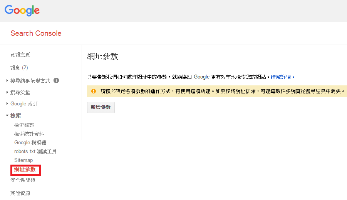
Task: Open 訊息 (2) messages
Action: click(x=19, y=68)
